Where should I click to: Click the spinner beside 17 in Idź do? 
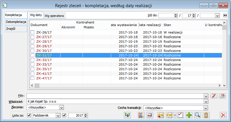point(194,15)
